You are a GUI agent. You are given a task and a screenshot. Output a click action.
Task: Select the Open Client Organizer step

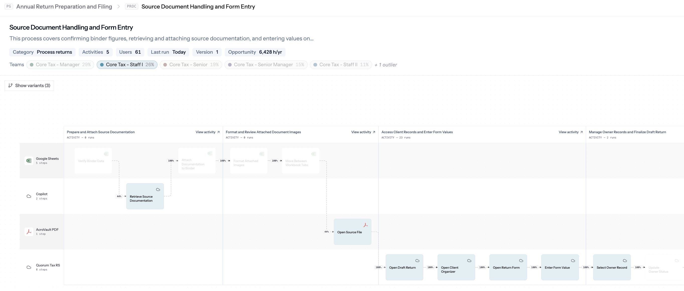[x=456, y=267]
